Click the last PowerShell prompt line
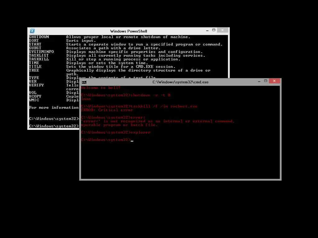 (54, 126)
